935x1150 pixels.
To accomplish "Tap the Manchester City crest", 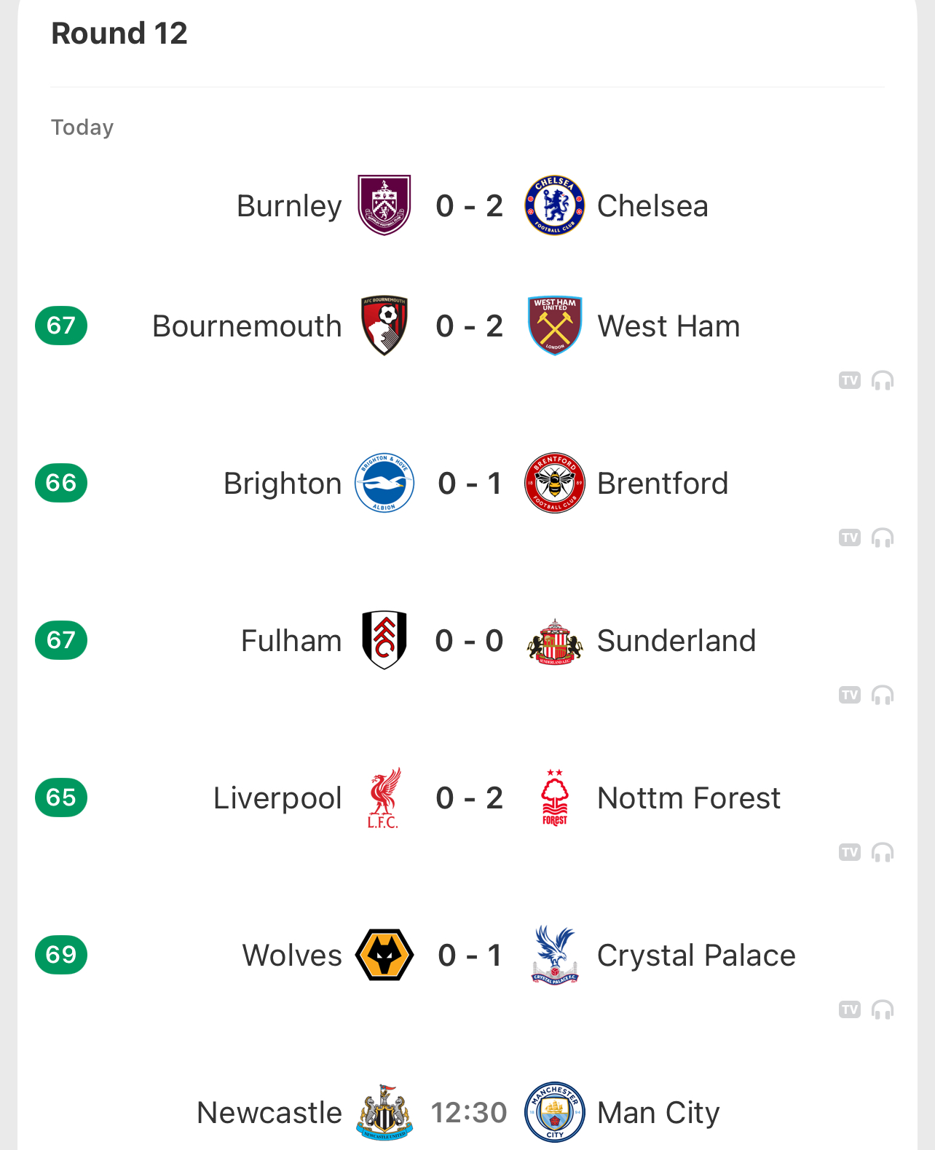I will coord(555,1112).
